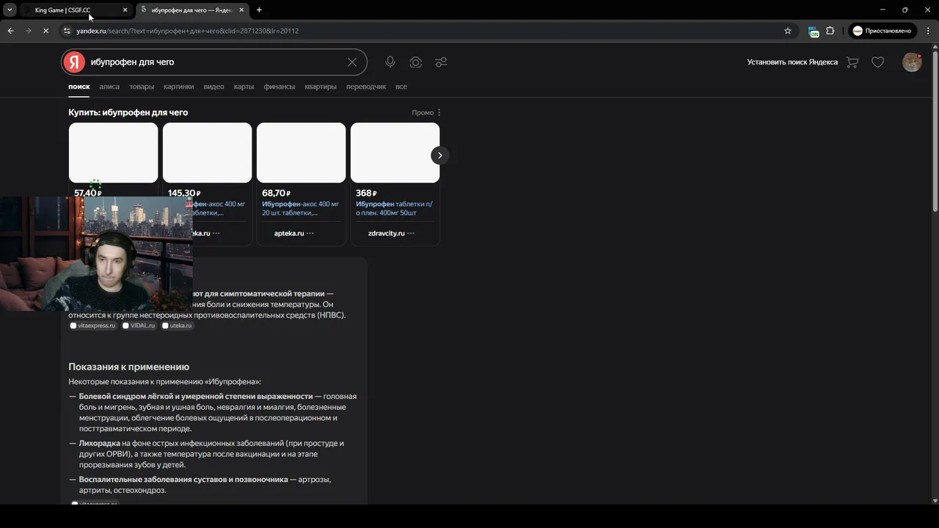Viewport: 939px width, 528px height.
Task: Open uteka.ru source link
Action: pyautogui.click(x=177, y=326)
